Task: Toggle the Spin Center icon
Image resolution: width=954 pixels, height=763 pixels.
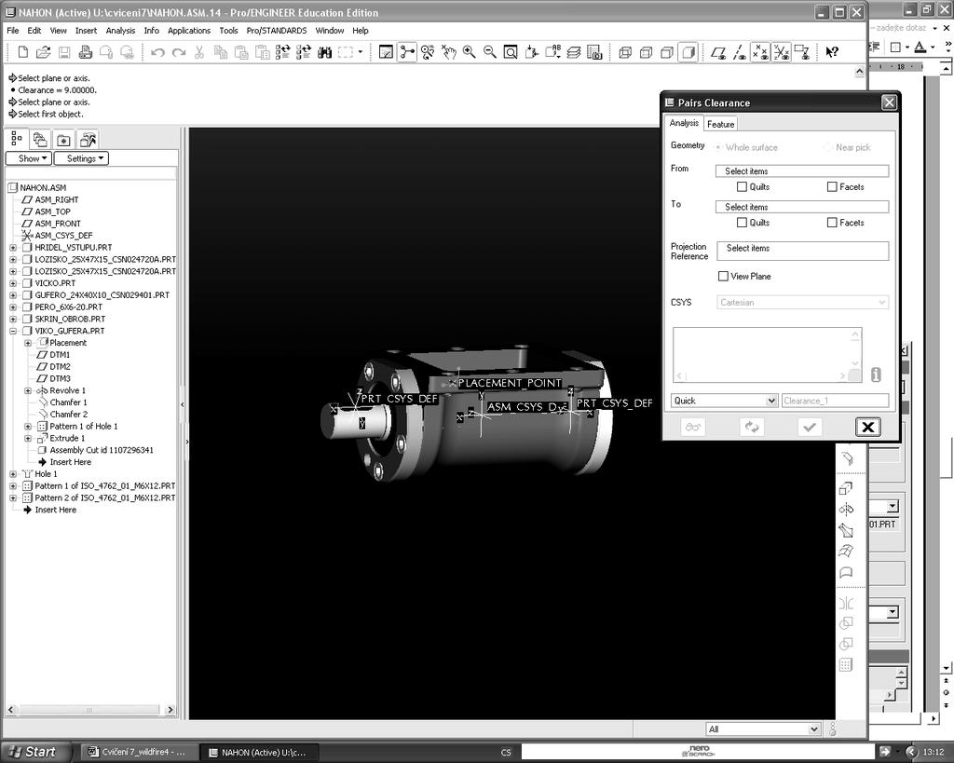Action: (x=407, y=52)
